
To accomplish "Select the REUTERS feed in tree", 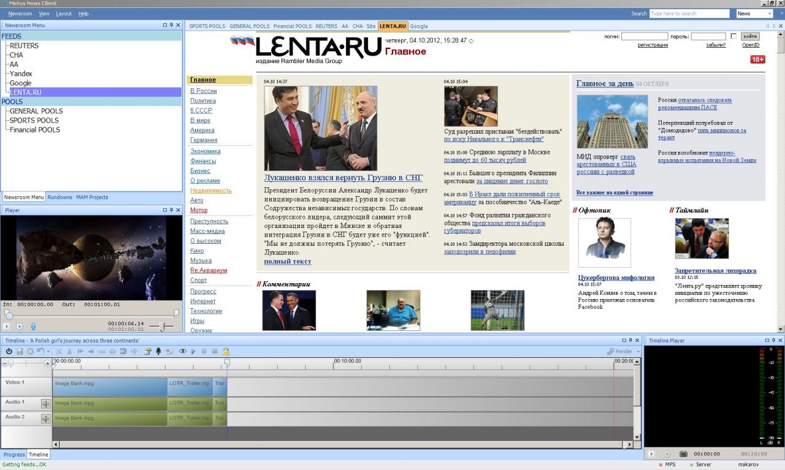I will [x=24, y=46].
